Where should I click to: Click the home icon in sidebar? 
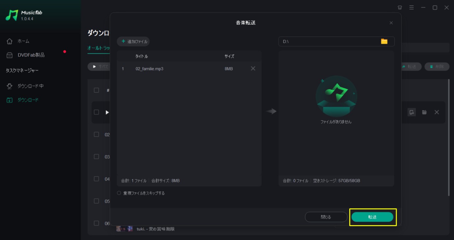pyautogui.click(x=10, y=41)
